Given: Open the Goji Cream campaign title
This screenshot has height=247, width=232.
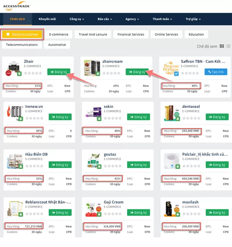Looking at the screenshot, I should pos(114,202).
